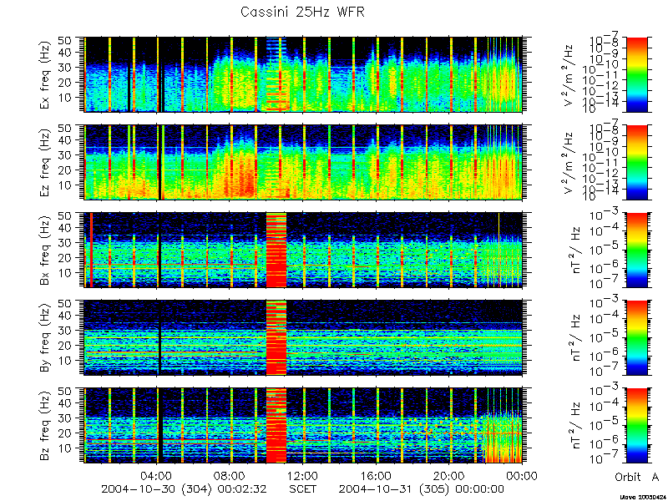Click the red saturated block in Bx panel
The width and height of the screenshot is (668, 501).
click(276, 250)
